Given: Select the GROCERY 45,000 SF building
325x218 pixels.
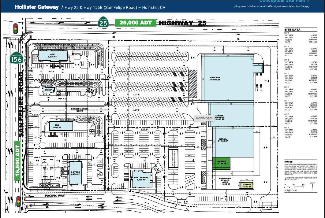Looking at the screenshot, I should point(228,79).
